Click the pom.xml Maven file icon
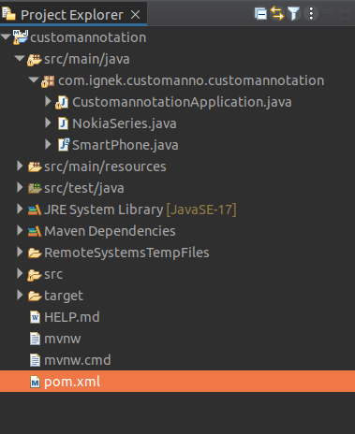The image size is (355, 434). point(35,382)
